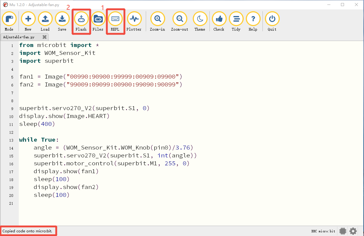Open the micro:bit Files browser
This screenshot has width=364, height=236.
(98, 22)
